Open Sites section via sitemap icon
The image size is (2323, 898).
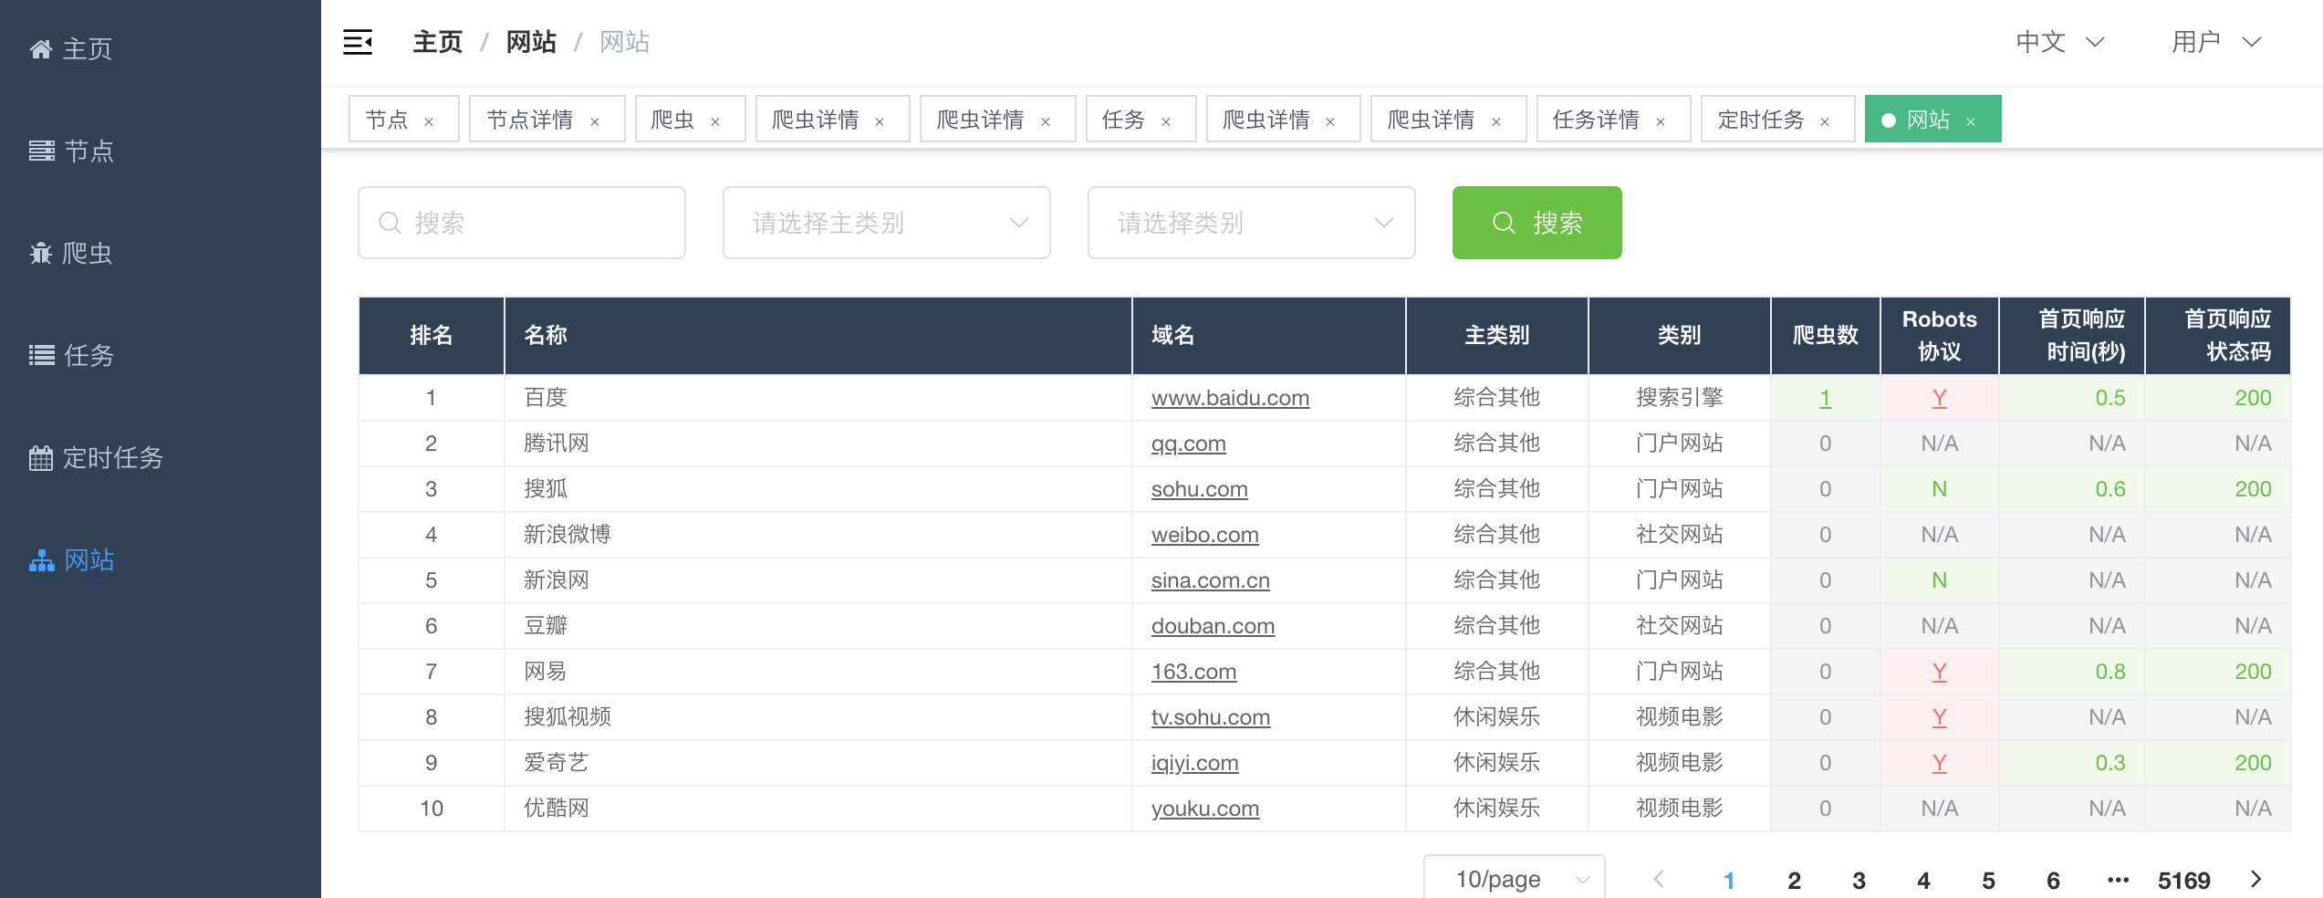click(x=42, y=560)
